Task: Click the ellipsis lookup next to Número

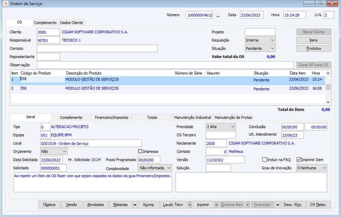Action: (218, 15)
